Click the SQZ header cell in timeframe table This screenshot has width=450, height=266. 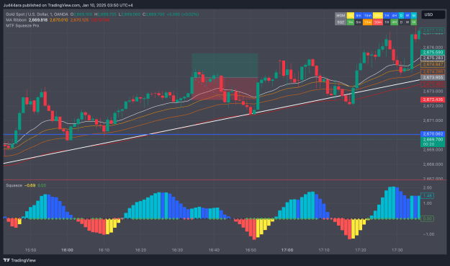[x=341, y=22]
